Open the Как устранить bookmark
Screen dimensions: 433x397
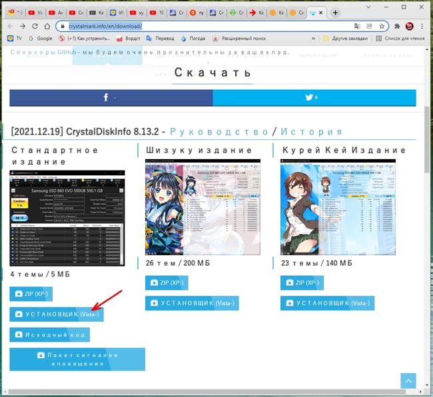click(84, 39)
